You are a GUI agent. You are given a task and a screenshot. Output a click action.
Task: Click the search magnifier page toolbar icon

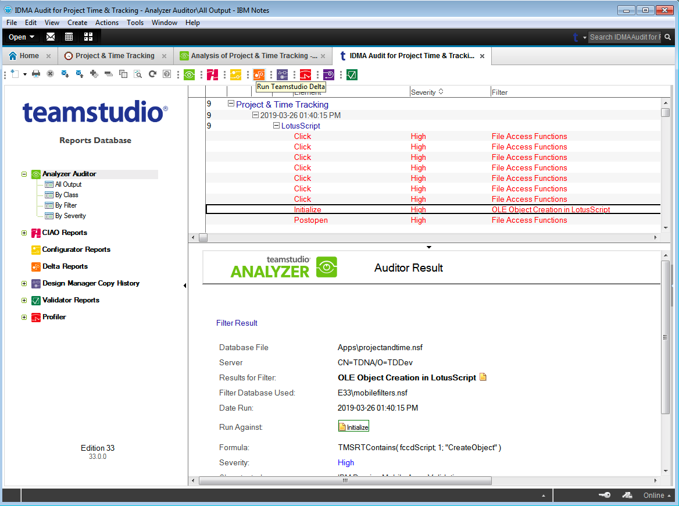coord(138,74)
